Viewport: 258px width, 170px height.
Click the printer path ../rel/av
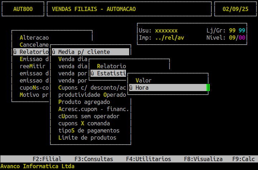pos(170,37)
